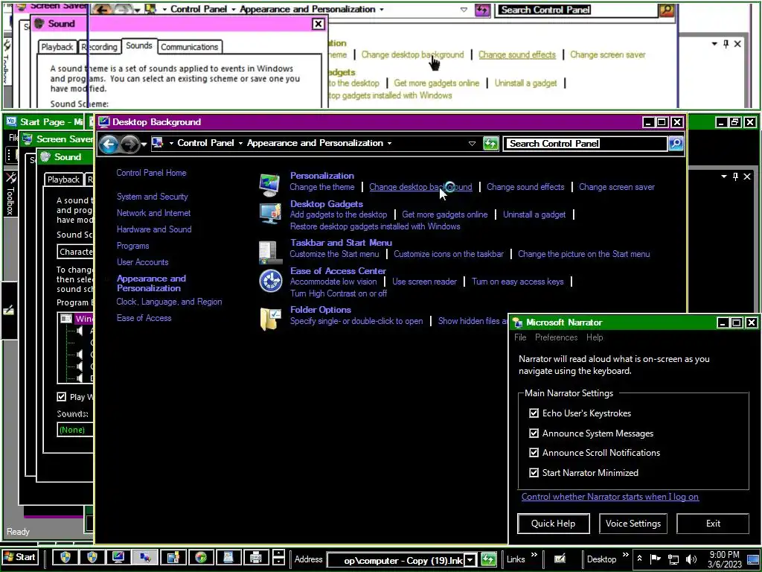This screenshot has width=762, height=572.
Task: Show hidden tray icons with the up chevron
Action: click(x=639, y=559)
